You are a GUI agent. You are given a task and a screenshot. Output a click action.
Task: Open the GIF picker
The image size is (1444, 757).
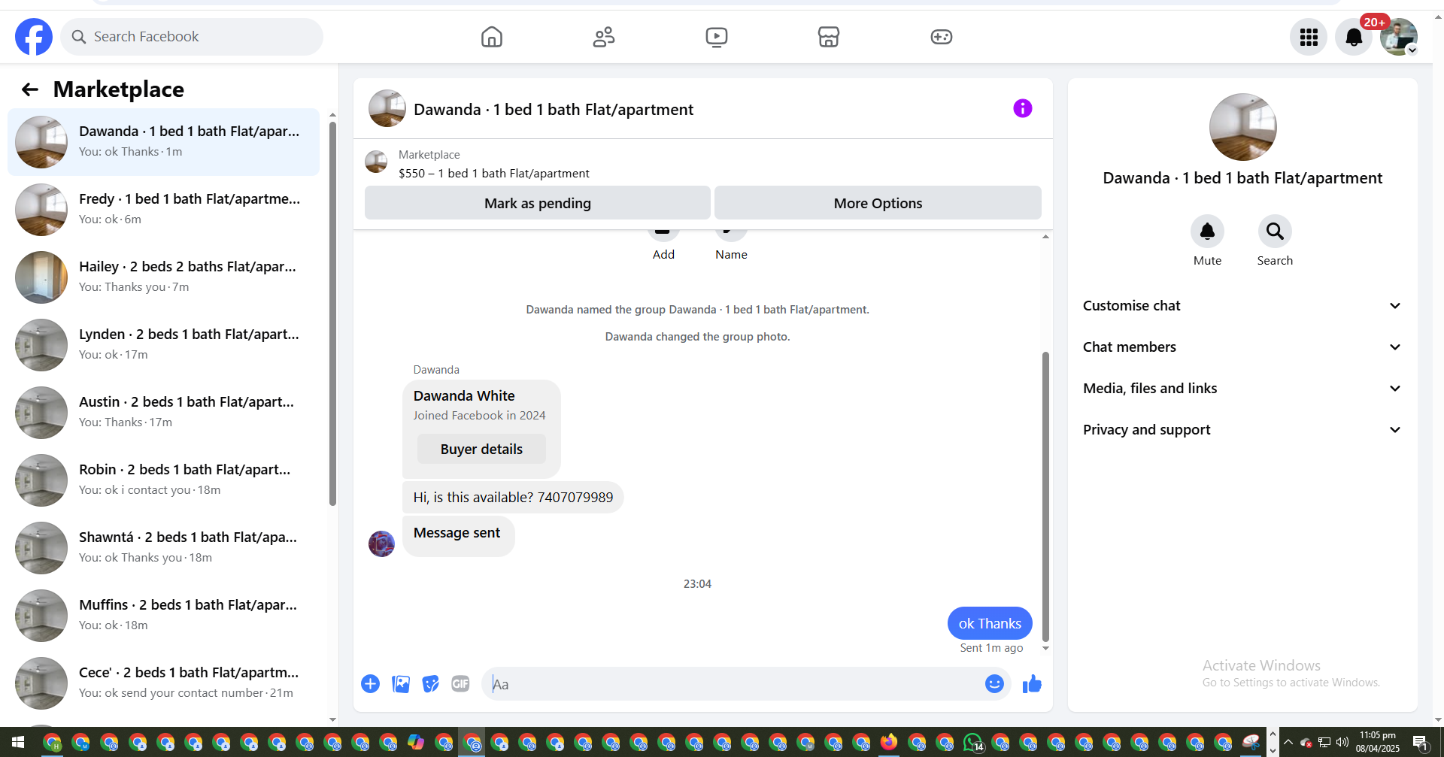(x=460, y=684)
